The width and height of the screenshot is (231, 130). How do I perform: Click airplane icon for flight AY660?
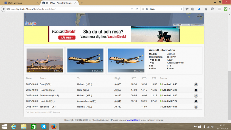[196, 84]
